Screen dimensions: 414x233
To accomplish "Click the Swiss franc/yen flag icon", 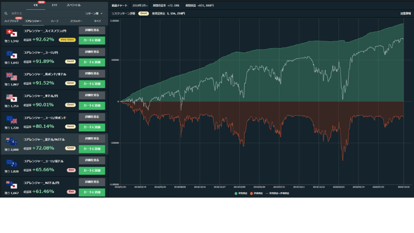I will tap(12, 33).
